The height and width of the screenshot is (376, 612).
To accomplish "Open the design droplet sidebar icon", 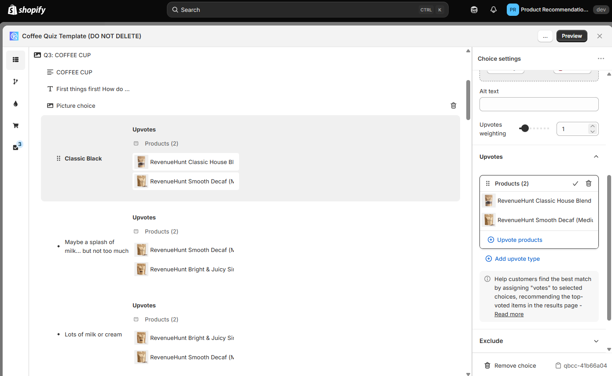I will [x=16, y=104].
